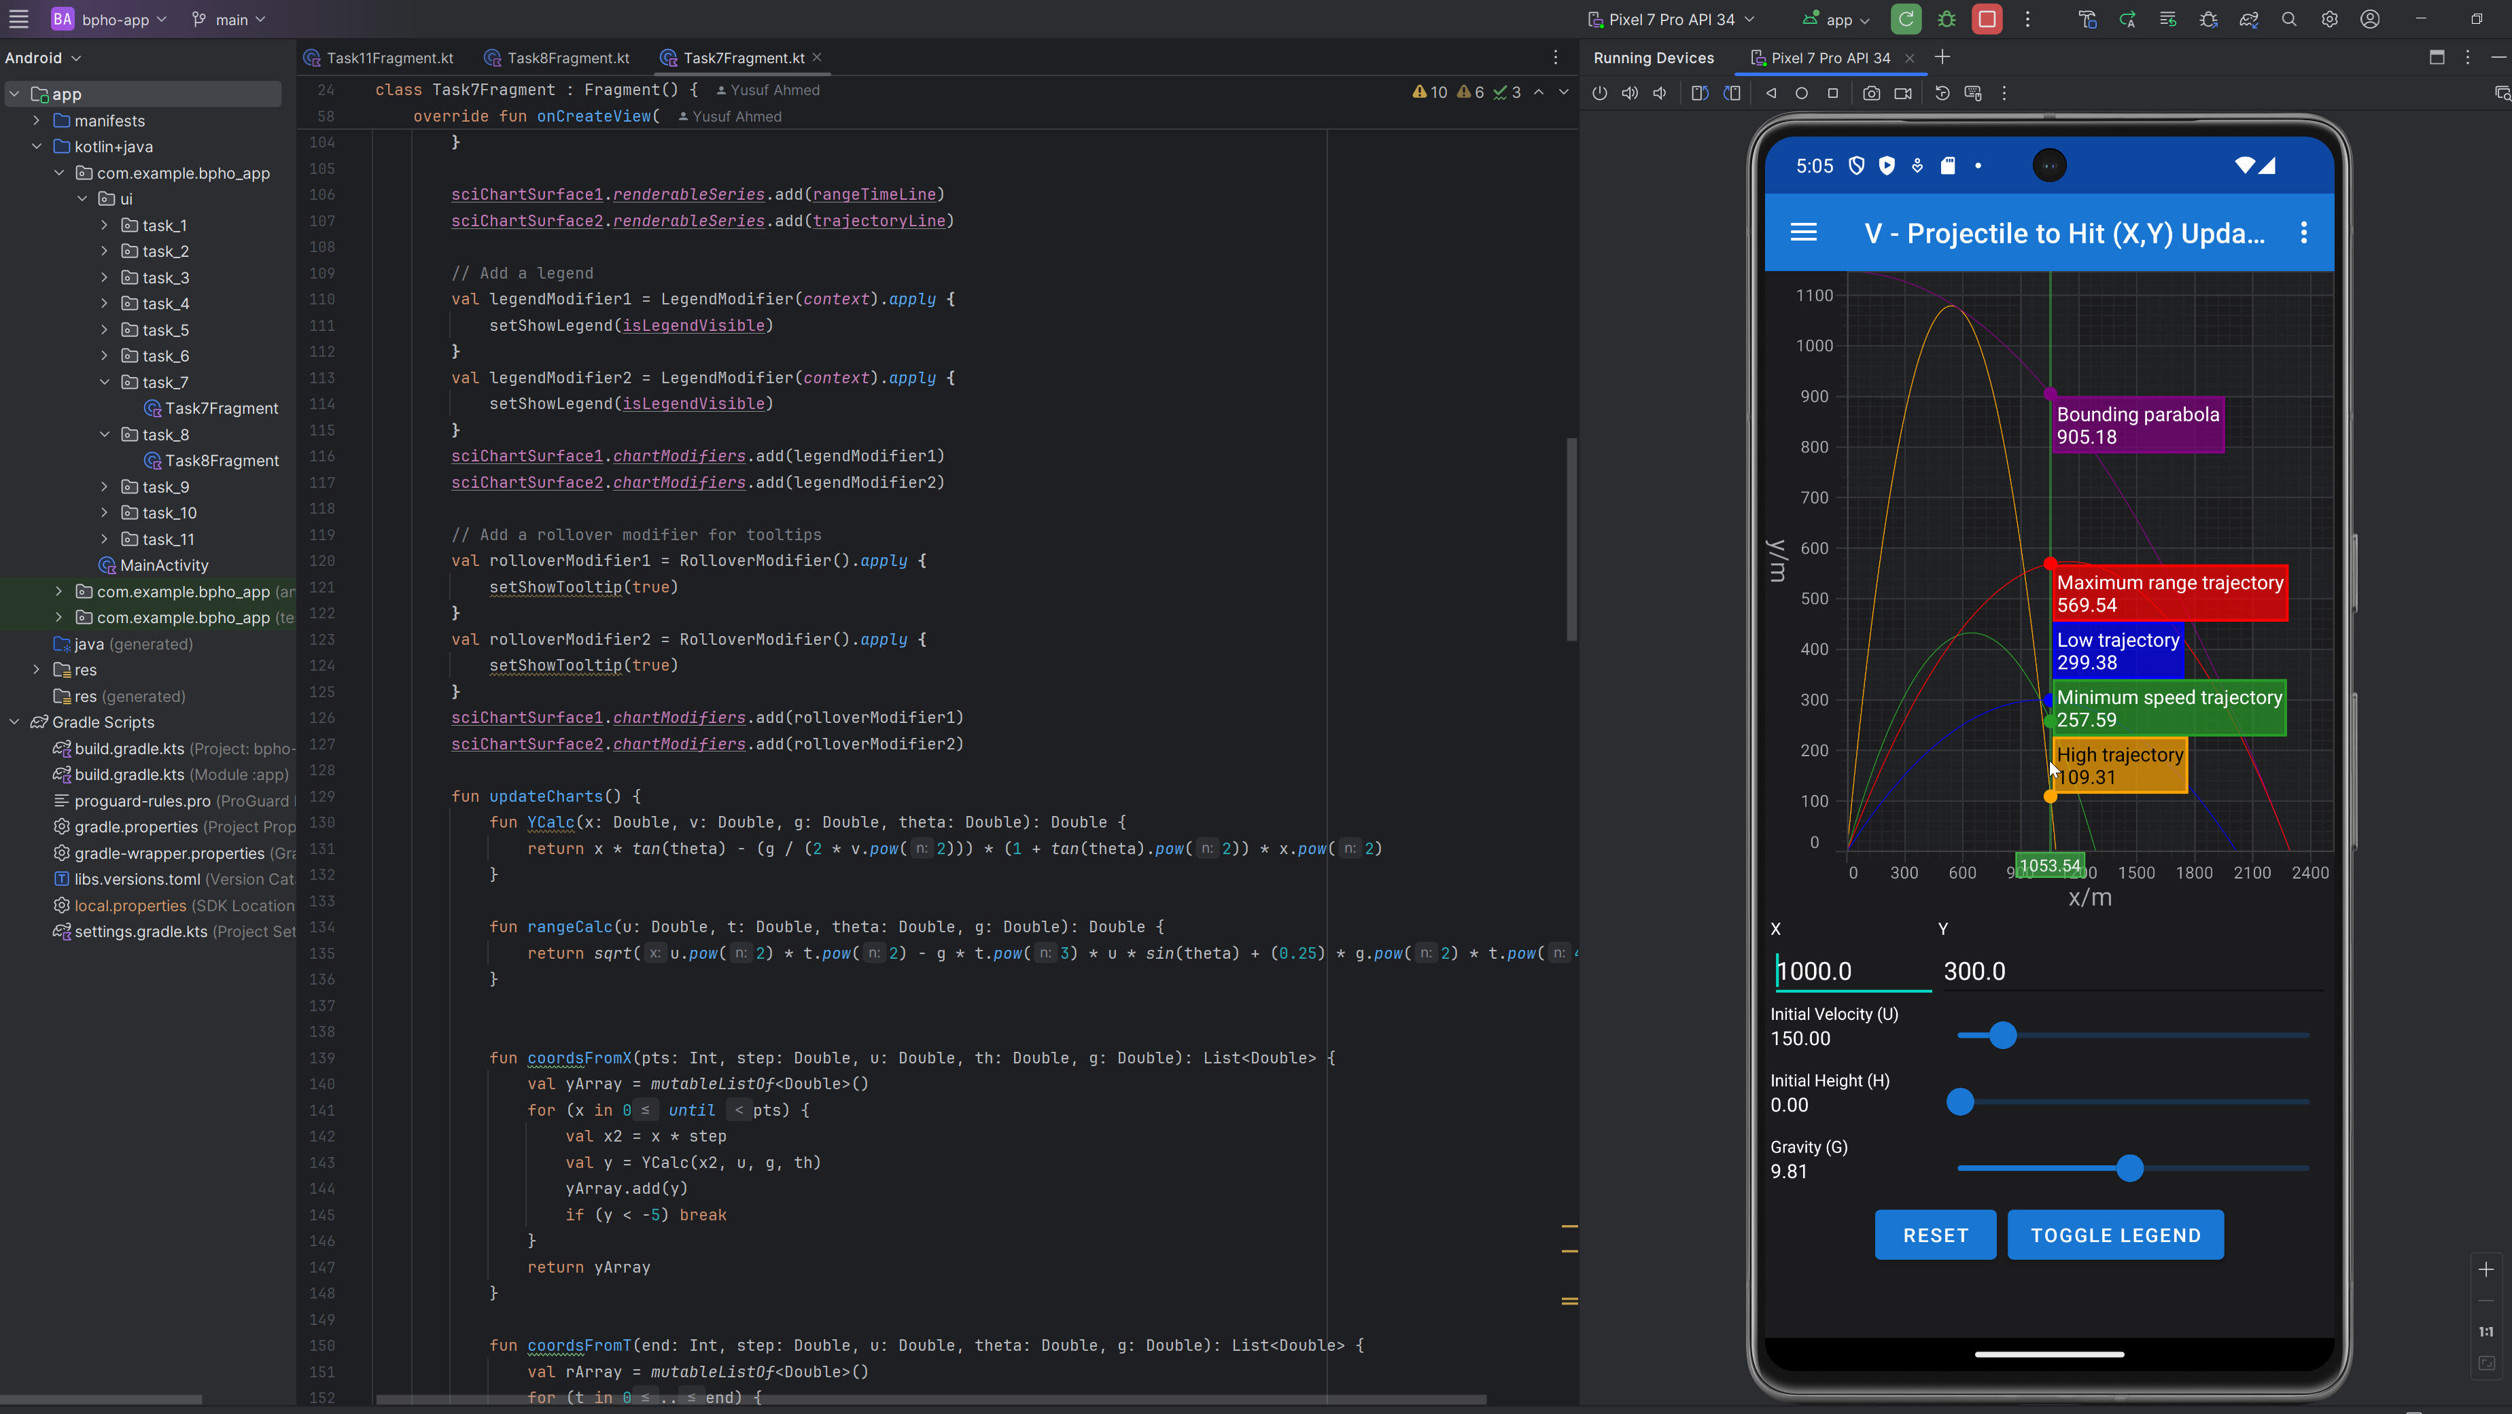Rotate emulator left icon
The height and width of the screenshot is (1414, 2512).
coord(1700,94)
